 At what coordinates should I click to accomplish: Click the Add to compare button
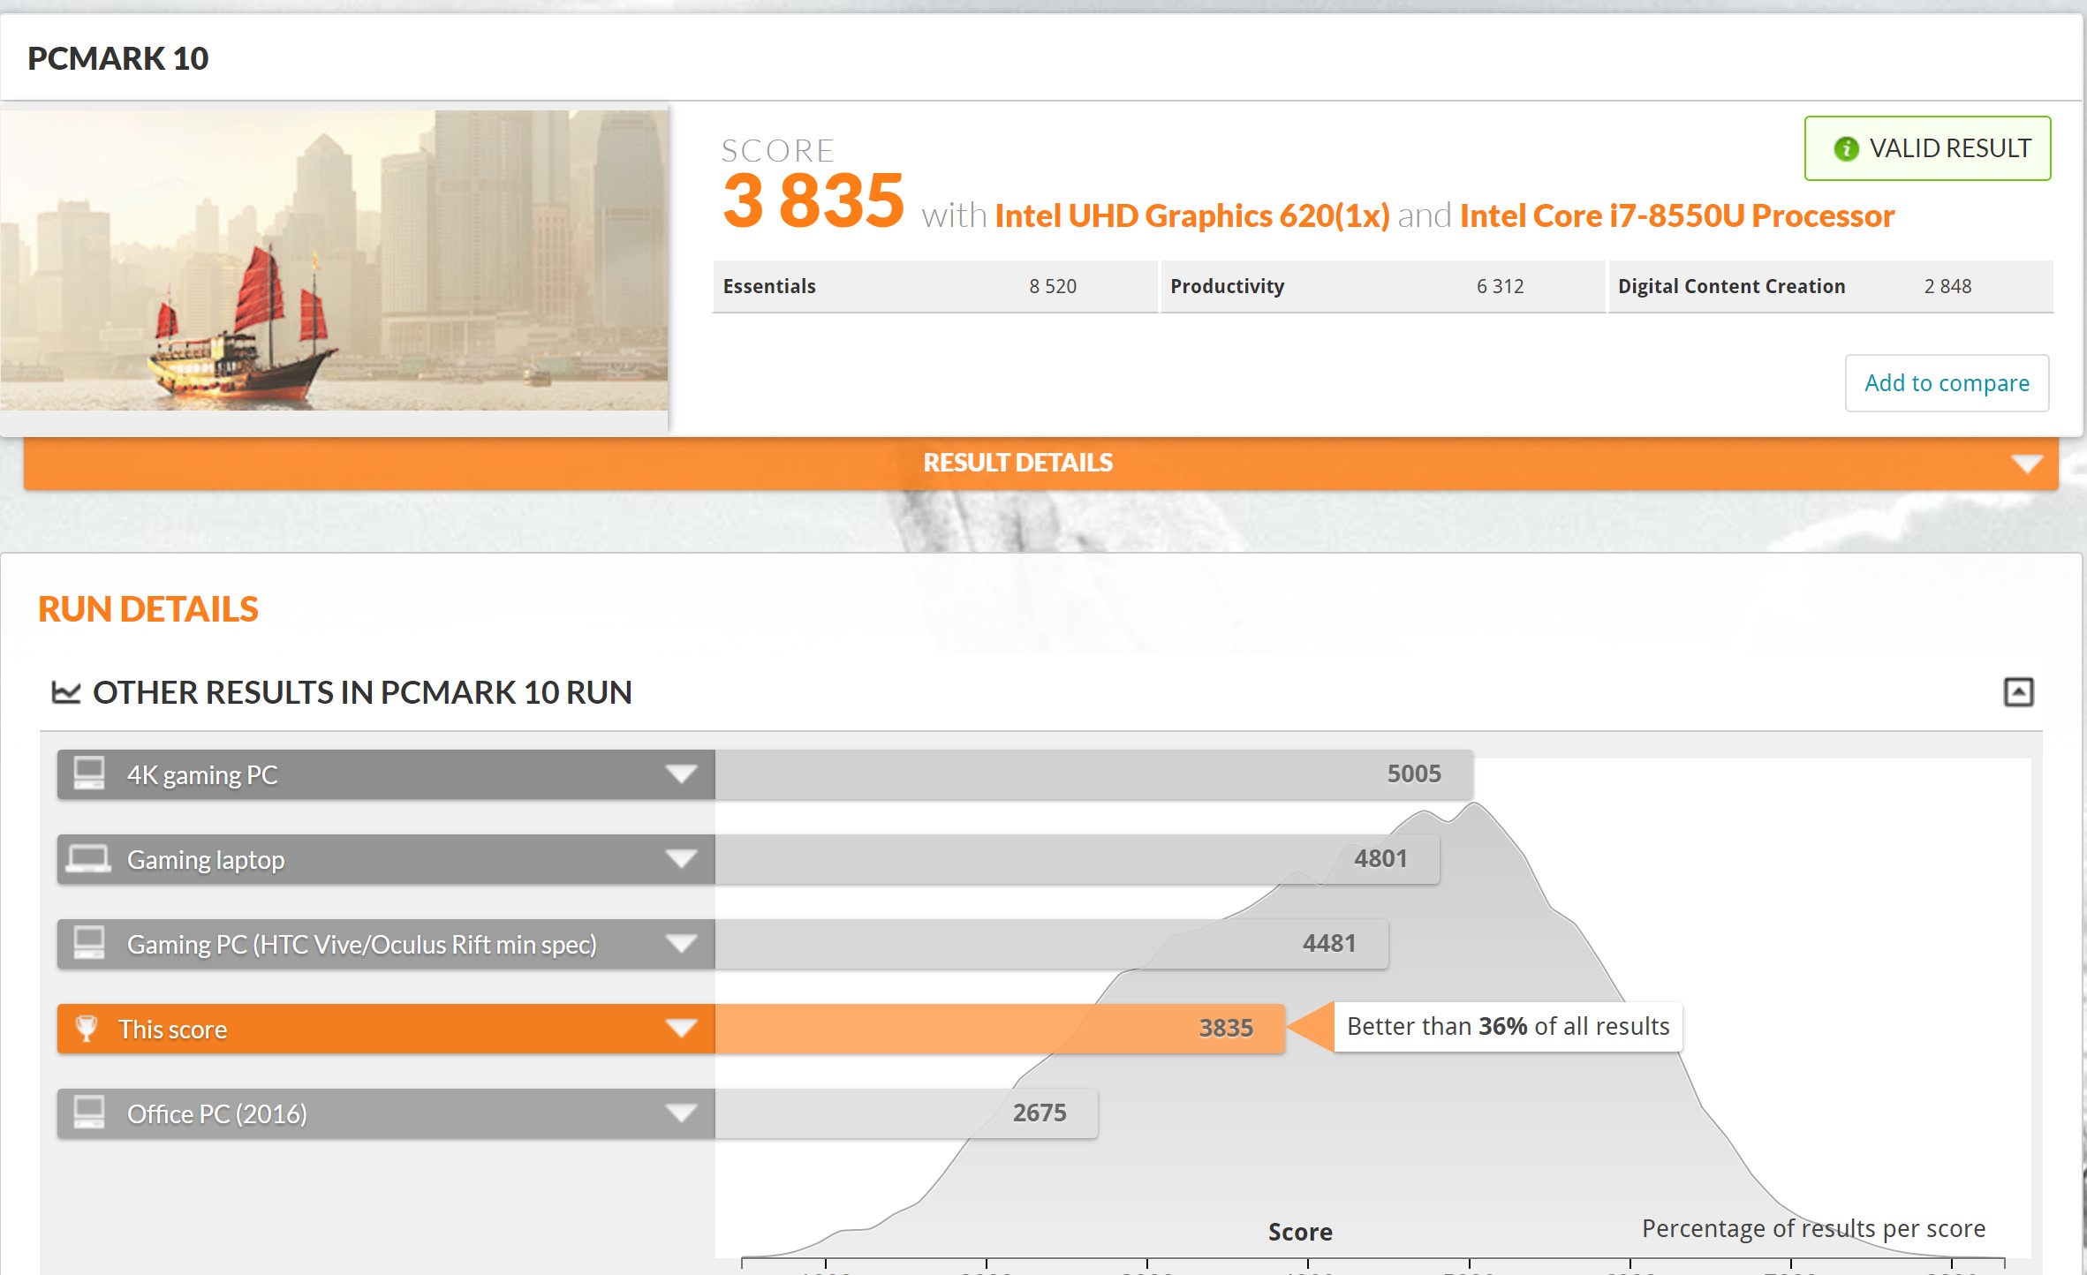tap(1947, 383)
